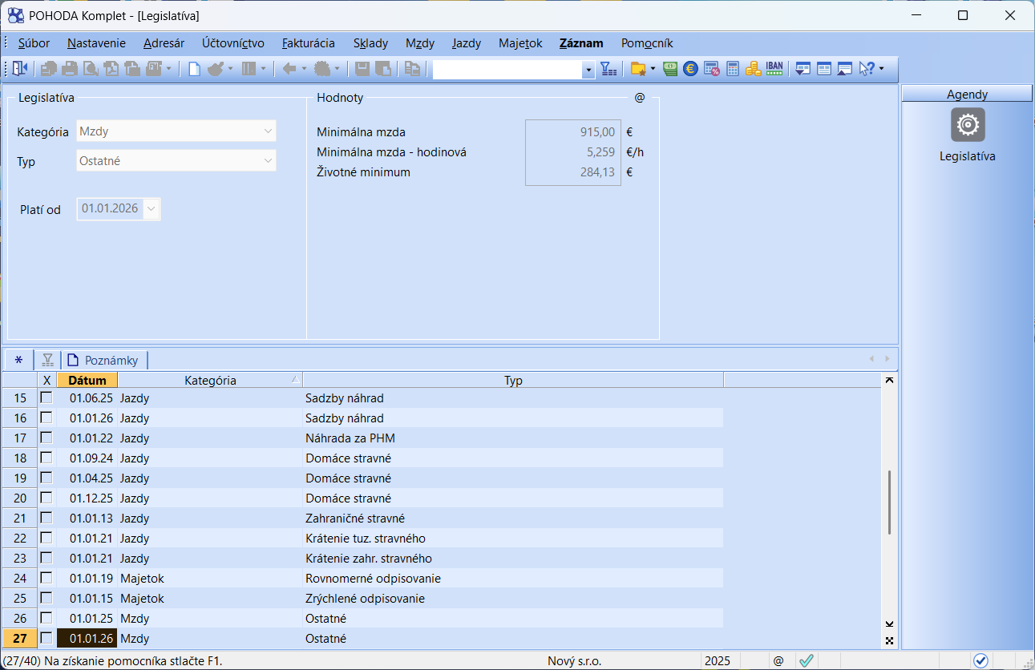This screenshot has height=670, width=1035.
Task: Open the Platí od date picker
Action: (x=152, y=209)
